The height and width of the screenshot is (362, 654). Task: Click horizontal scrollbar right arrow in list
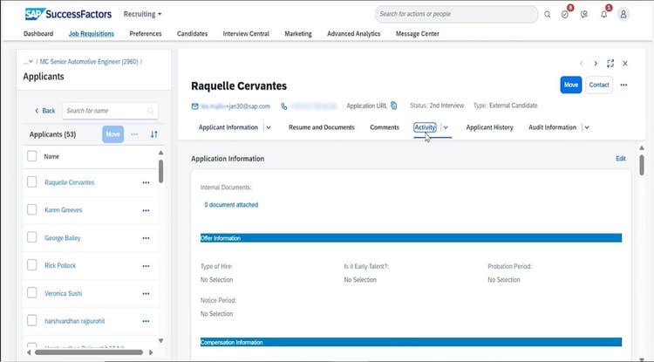point(151,352)
